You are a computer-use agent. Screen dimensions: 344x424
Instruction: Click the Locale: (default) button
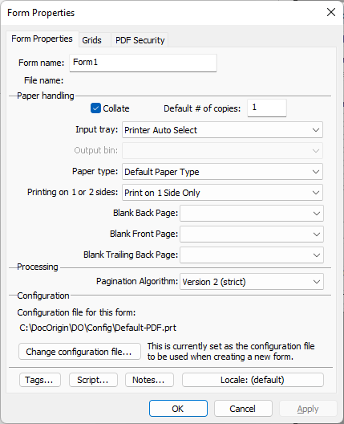coord(253,380)
